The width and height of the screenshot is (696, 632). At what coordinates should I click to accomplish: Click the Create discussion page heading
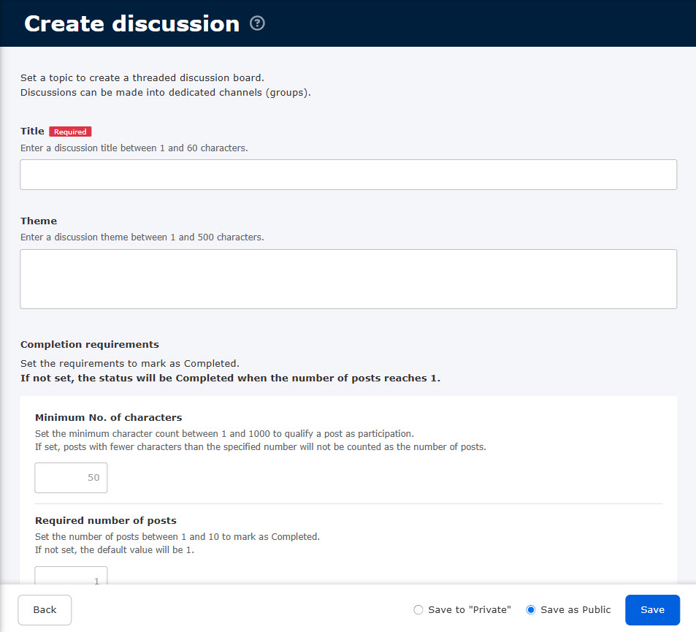pyautogui.click(x=132, y=23)
